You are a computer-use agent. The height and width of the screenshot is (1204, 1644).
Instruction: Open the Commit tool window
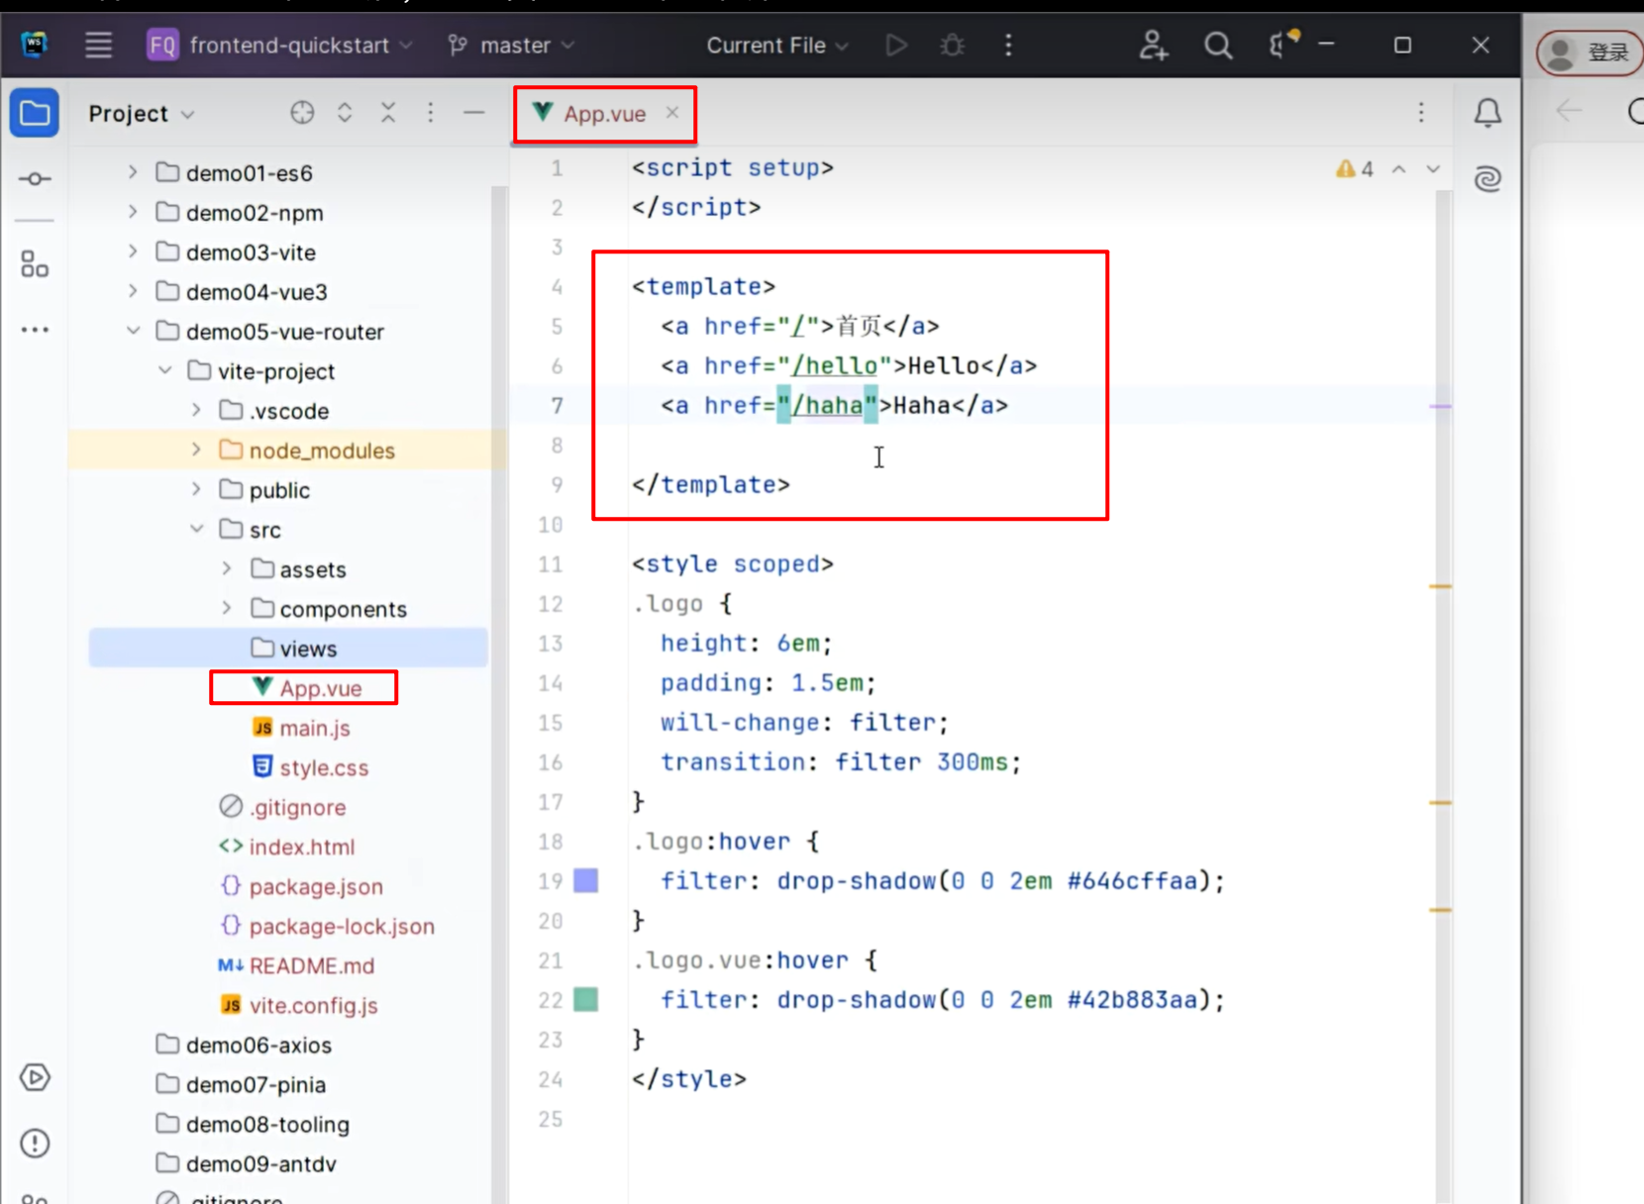click(x=35, y=179)
